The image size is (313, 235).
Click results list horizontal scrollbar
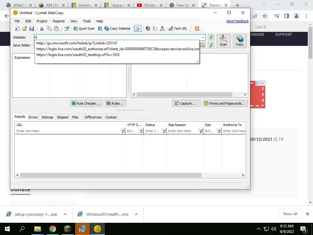111,175
